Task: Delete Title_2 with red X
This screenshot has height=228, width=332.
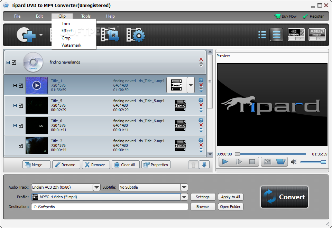Action: [x=201, y=145]
